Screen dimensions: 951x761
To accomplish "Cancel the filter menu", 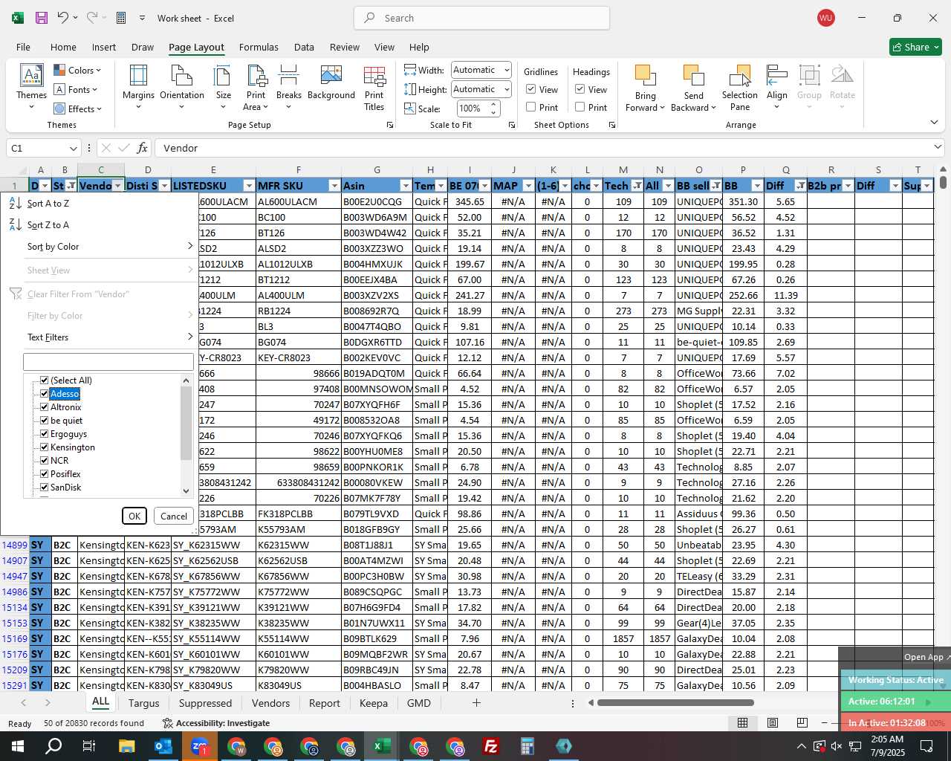I will click(x=174, y=516).
